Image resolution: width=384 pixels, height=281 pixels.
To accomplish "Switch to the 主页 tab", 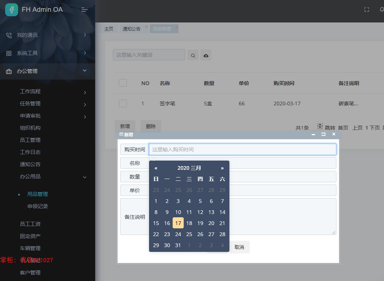I will coord(109,29).
